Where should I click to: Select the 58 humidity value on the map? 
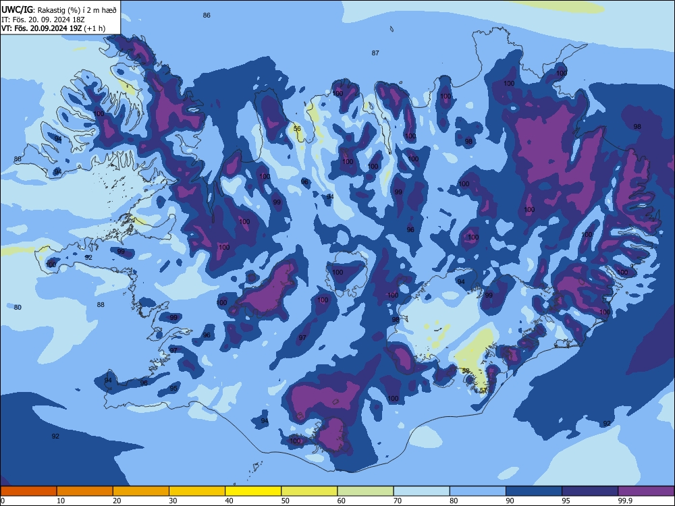point(466,370)
